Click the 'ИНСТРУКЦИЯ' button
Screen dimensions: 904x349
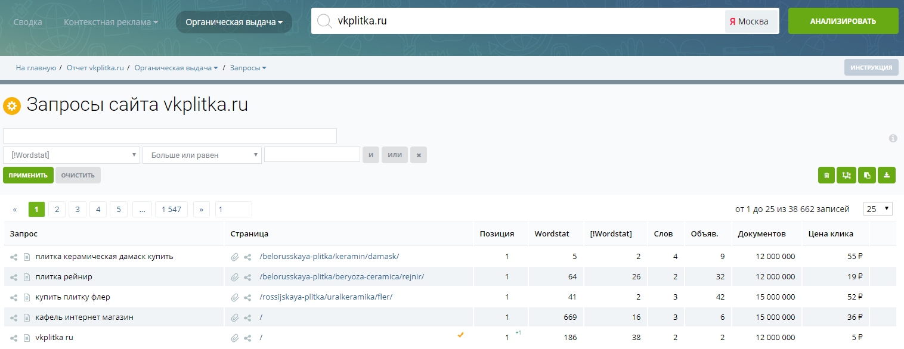871,67
